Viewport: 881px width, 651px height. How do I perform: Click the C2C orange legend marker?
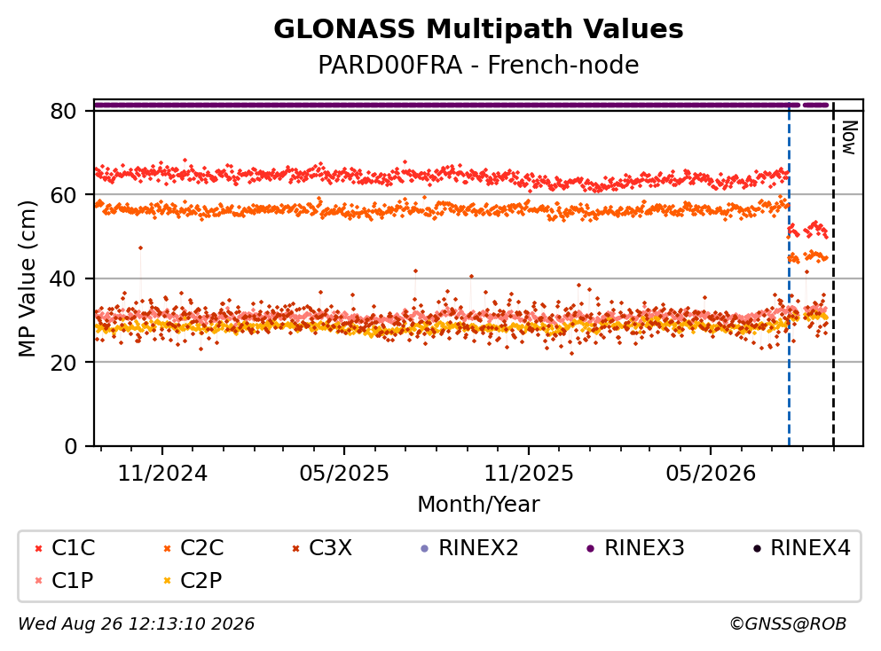tap(167, 548)
